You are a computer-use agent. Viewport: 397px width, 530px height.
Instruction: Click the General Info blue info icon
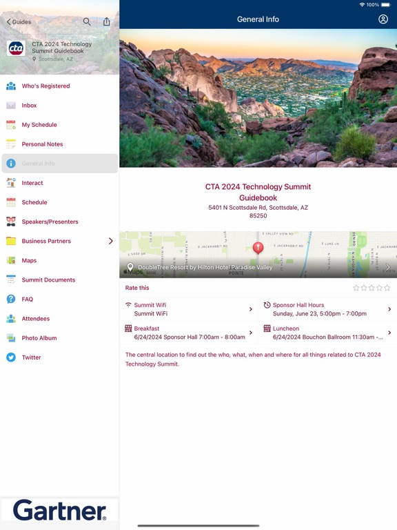tap(11, 164)
